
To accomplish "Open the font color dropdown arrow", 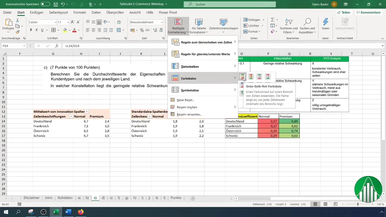I will click(x=78, y=30).
